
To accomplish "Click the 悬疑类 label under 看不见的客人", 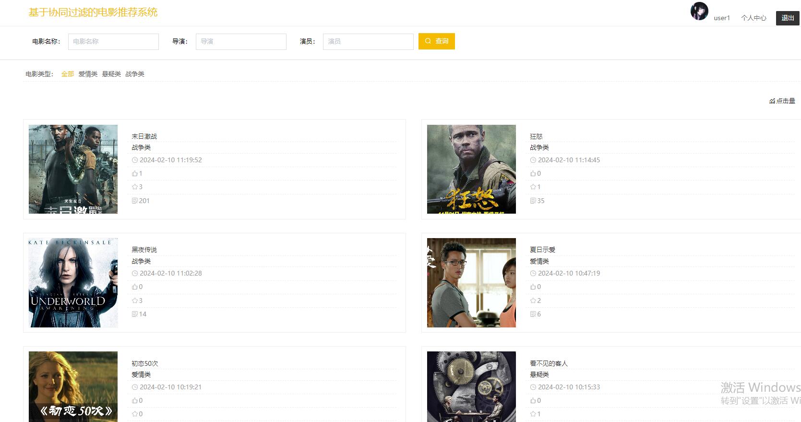I will (539, 374).
